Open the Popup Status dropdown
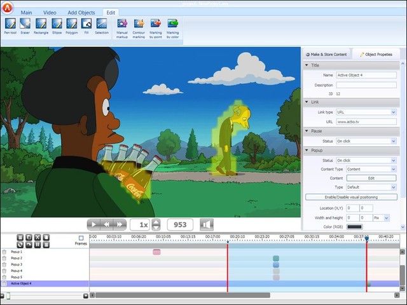Image resolution: width=407 pixels, height=305 pixels. [393, 161]
